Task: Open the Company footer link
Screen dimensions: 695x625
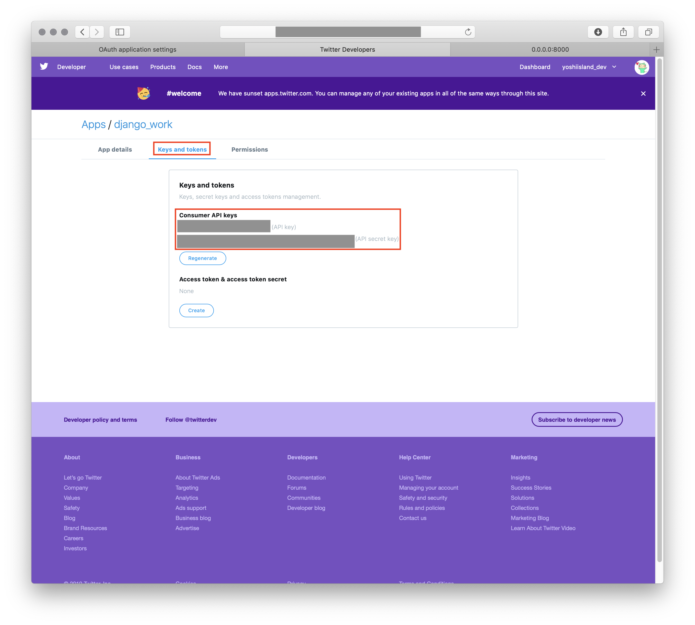Action: click(76, 488)
